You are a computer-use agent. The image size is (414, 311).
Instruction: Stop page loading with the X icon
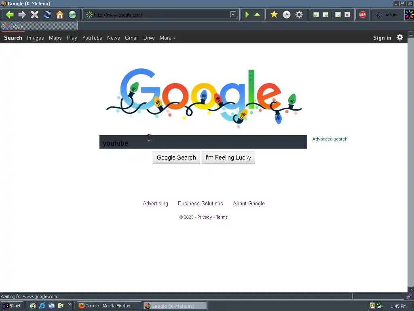tap(35, 15)
